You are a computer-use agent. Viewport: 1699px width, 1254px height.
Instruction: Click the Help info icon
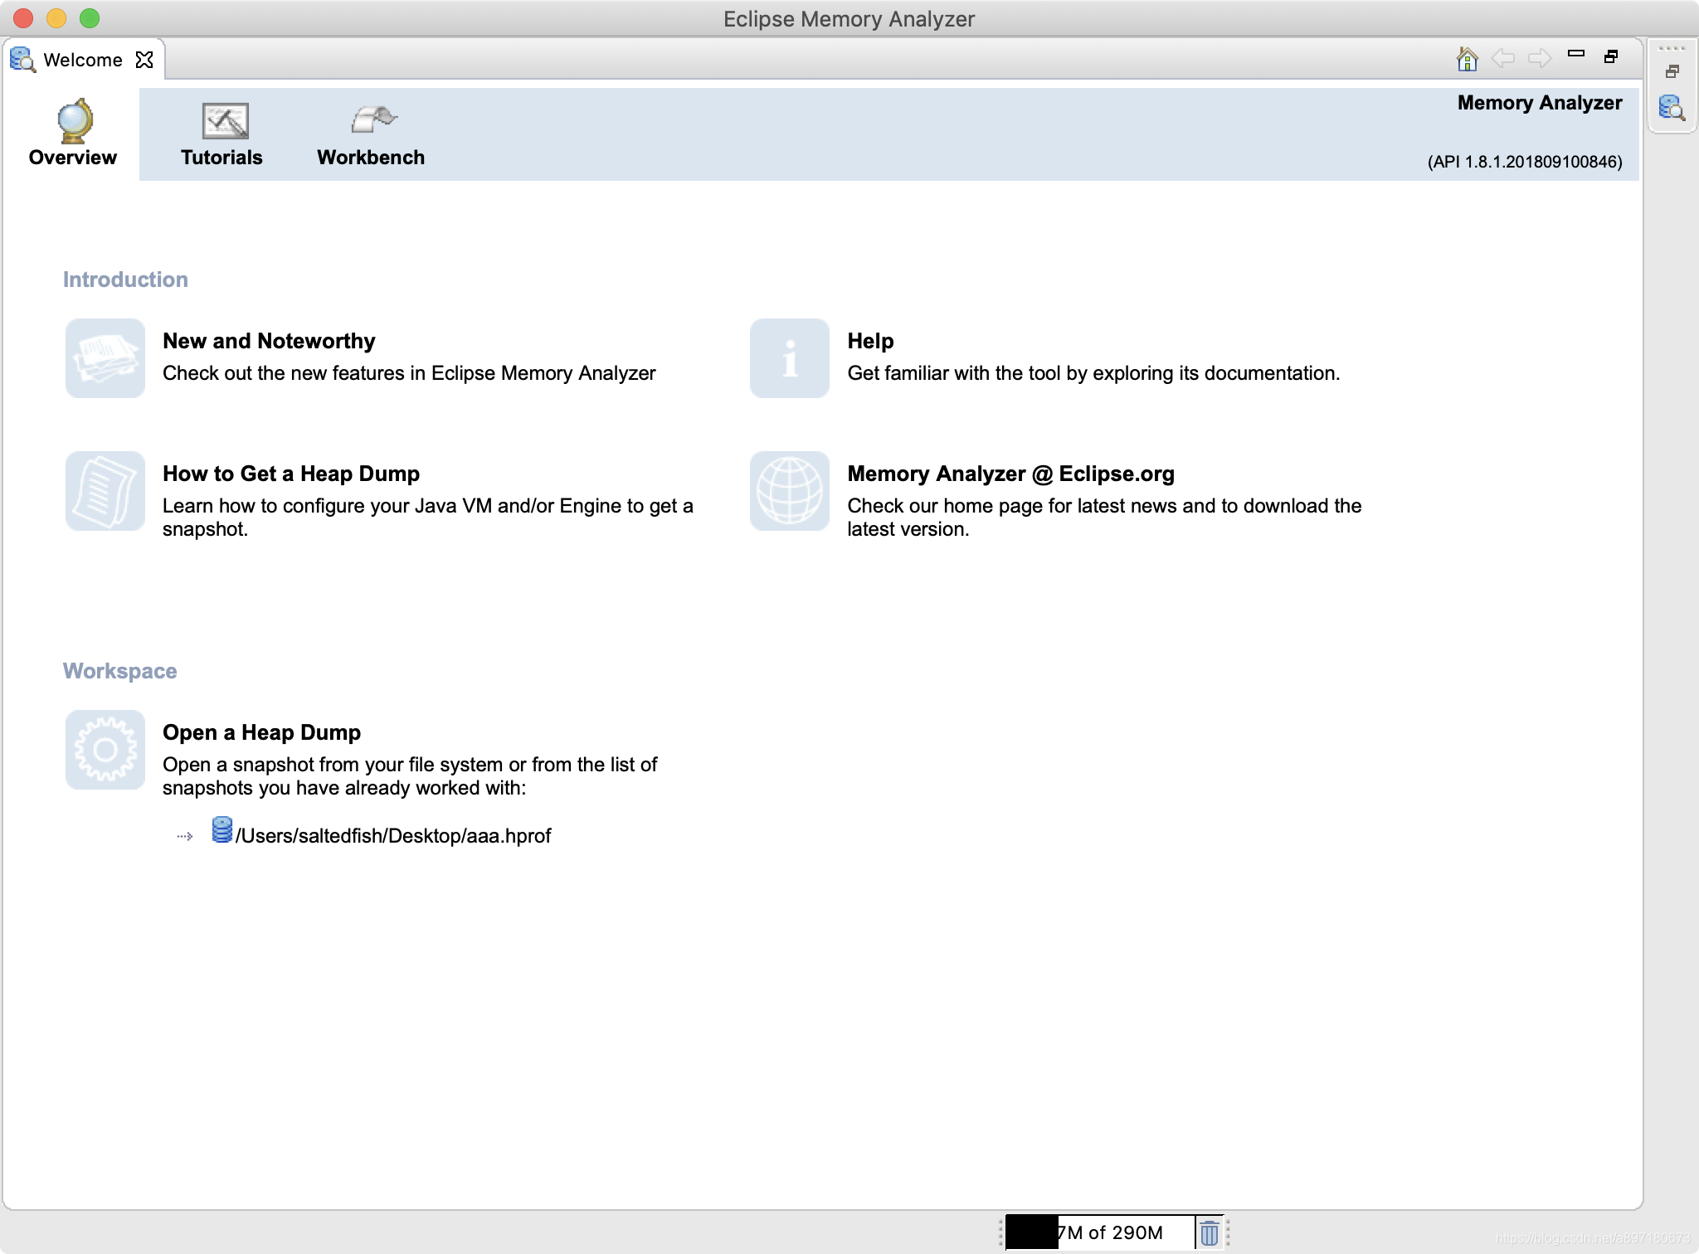(x=790, y=358)
